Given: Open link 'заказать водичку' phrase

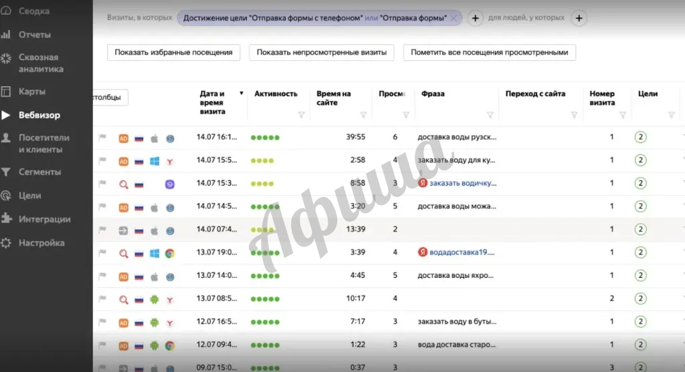Looking at the screenshot, I should (x=463, y=183).
